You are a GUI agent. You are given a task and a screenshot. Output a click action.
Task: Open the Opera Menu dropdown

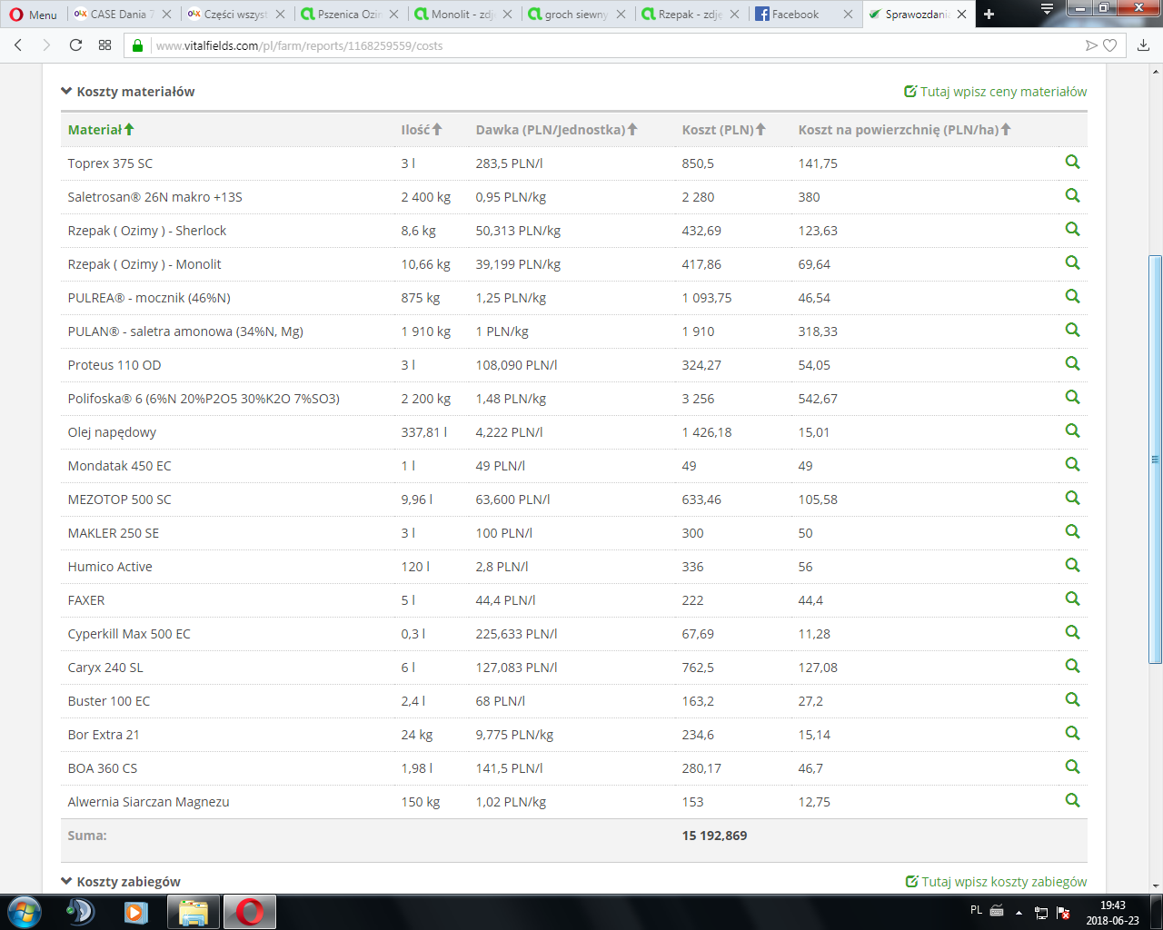coord(34,15)
